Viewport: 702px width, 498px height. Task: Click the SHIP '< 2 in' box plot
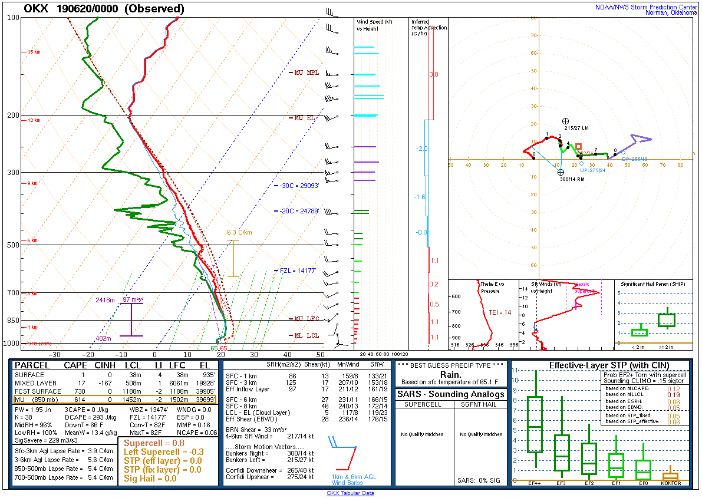pyautogui.click(x=640, y=331)
